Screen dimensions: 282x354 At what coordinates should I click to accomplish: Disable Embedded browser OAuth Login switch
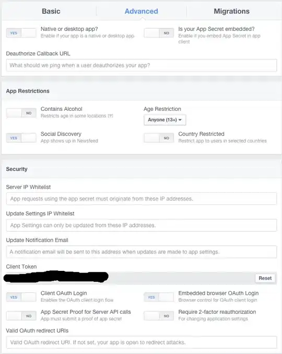point(159,297)
